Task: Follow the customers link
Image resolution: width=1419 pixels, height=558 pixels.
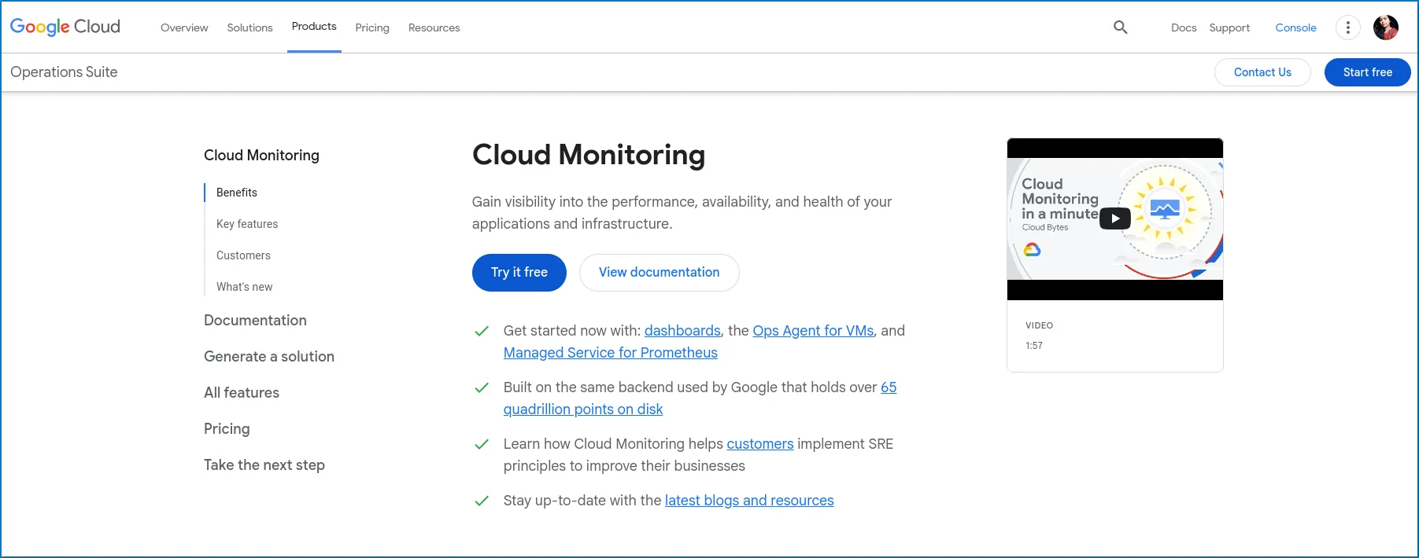Action: (x=760, y=444)
